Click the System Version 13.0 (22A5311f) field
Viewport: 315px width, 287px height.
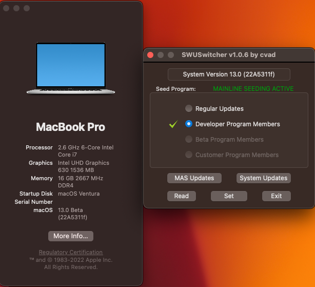(229, 74)
